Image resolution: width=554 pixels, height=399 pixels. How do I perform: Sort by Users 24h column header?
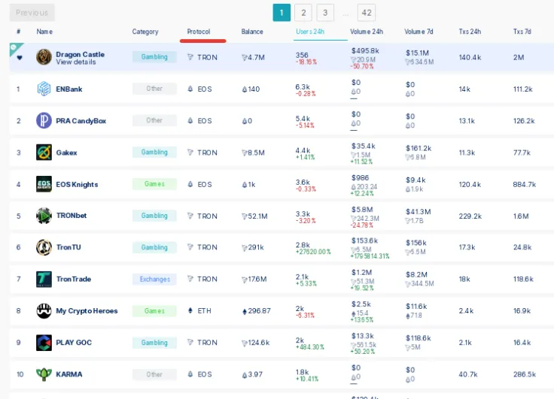click(x=310, y=32)
